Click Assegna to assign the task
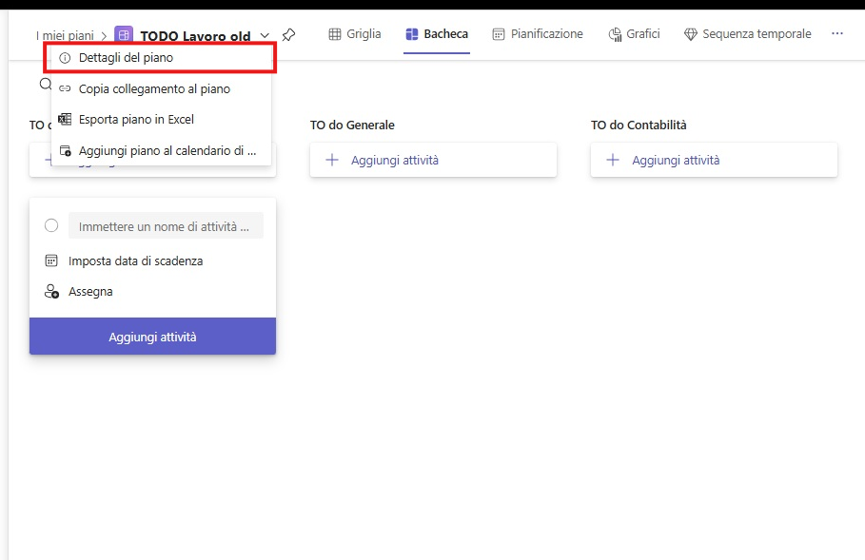 point(90,292)
